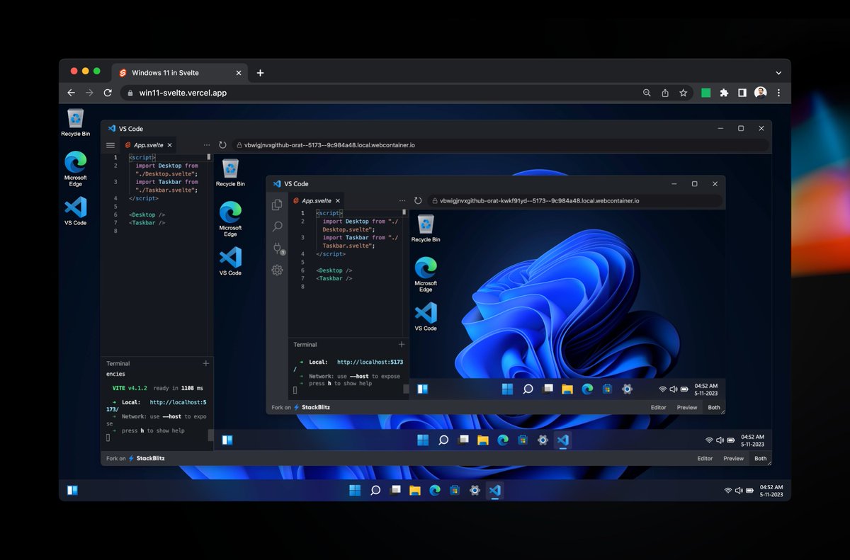Click Search on outermost taskbar

pos(375,490)
